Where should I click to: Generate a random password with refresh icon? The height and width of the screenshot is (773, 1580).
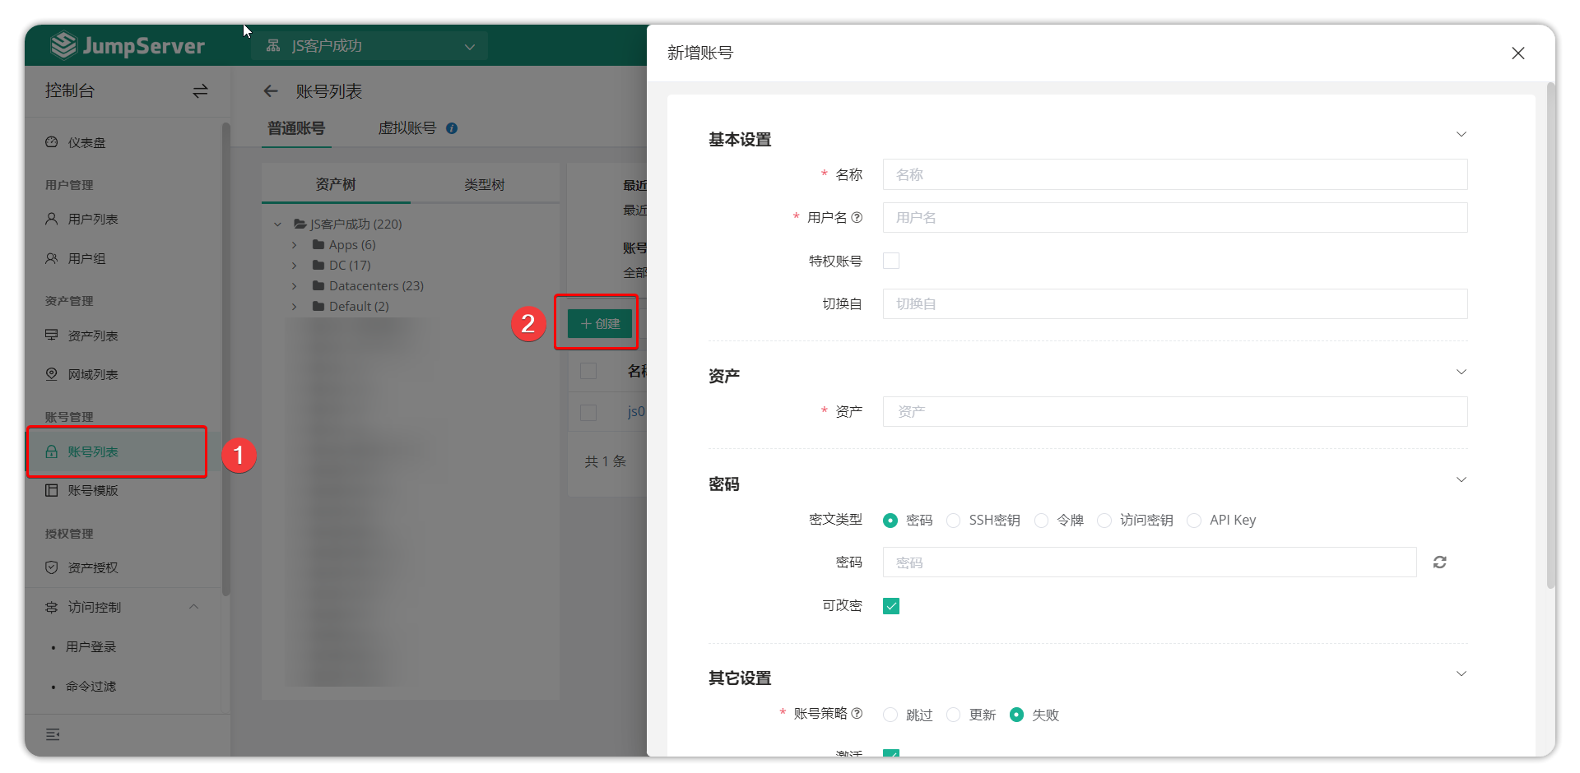[1439, 562]
